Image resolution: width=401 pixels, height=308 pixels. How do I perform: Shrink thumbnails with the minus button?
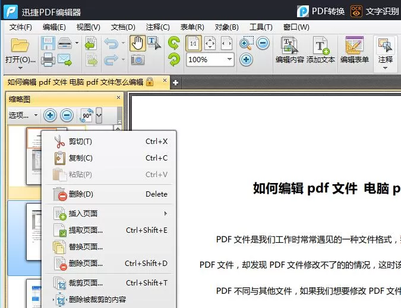[67, 115]
